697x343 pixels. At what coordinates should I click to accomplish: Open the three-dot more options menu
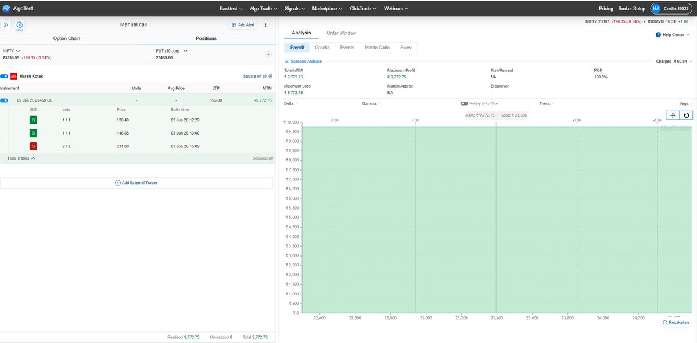[x=265, y=25]
